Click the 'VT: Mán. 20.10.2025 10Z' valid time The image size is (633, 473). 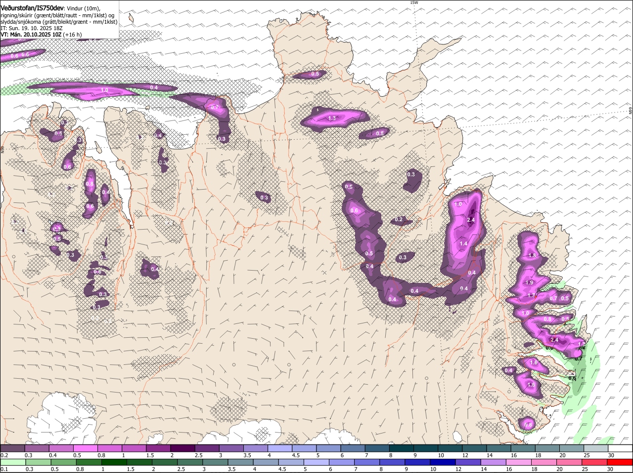31,35
